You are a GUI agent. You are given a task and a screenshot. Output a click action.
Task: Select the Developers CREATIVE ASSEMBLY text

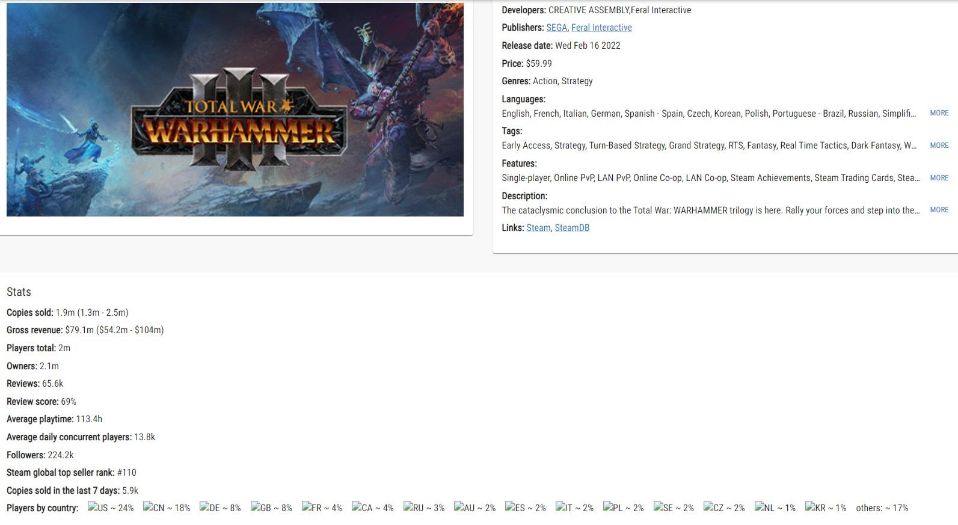point(597,10)
